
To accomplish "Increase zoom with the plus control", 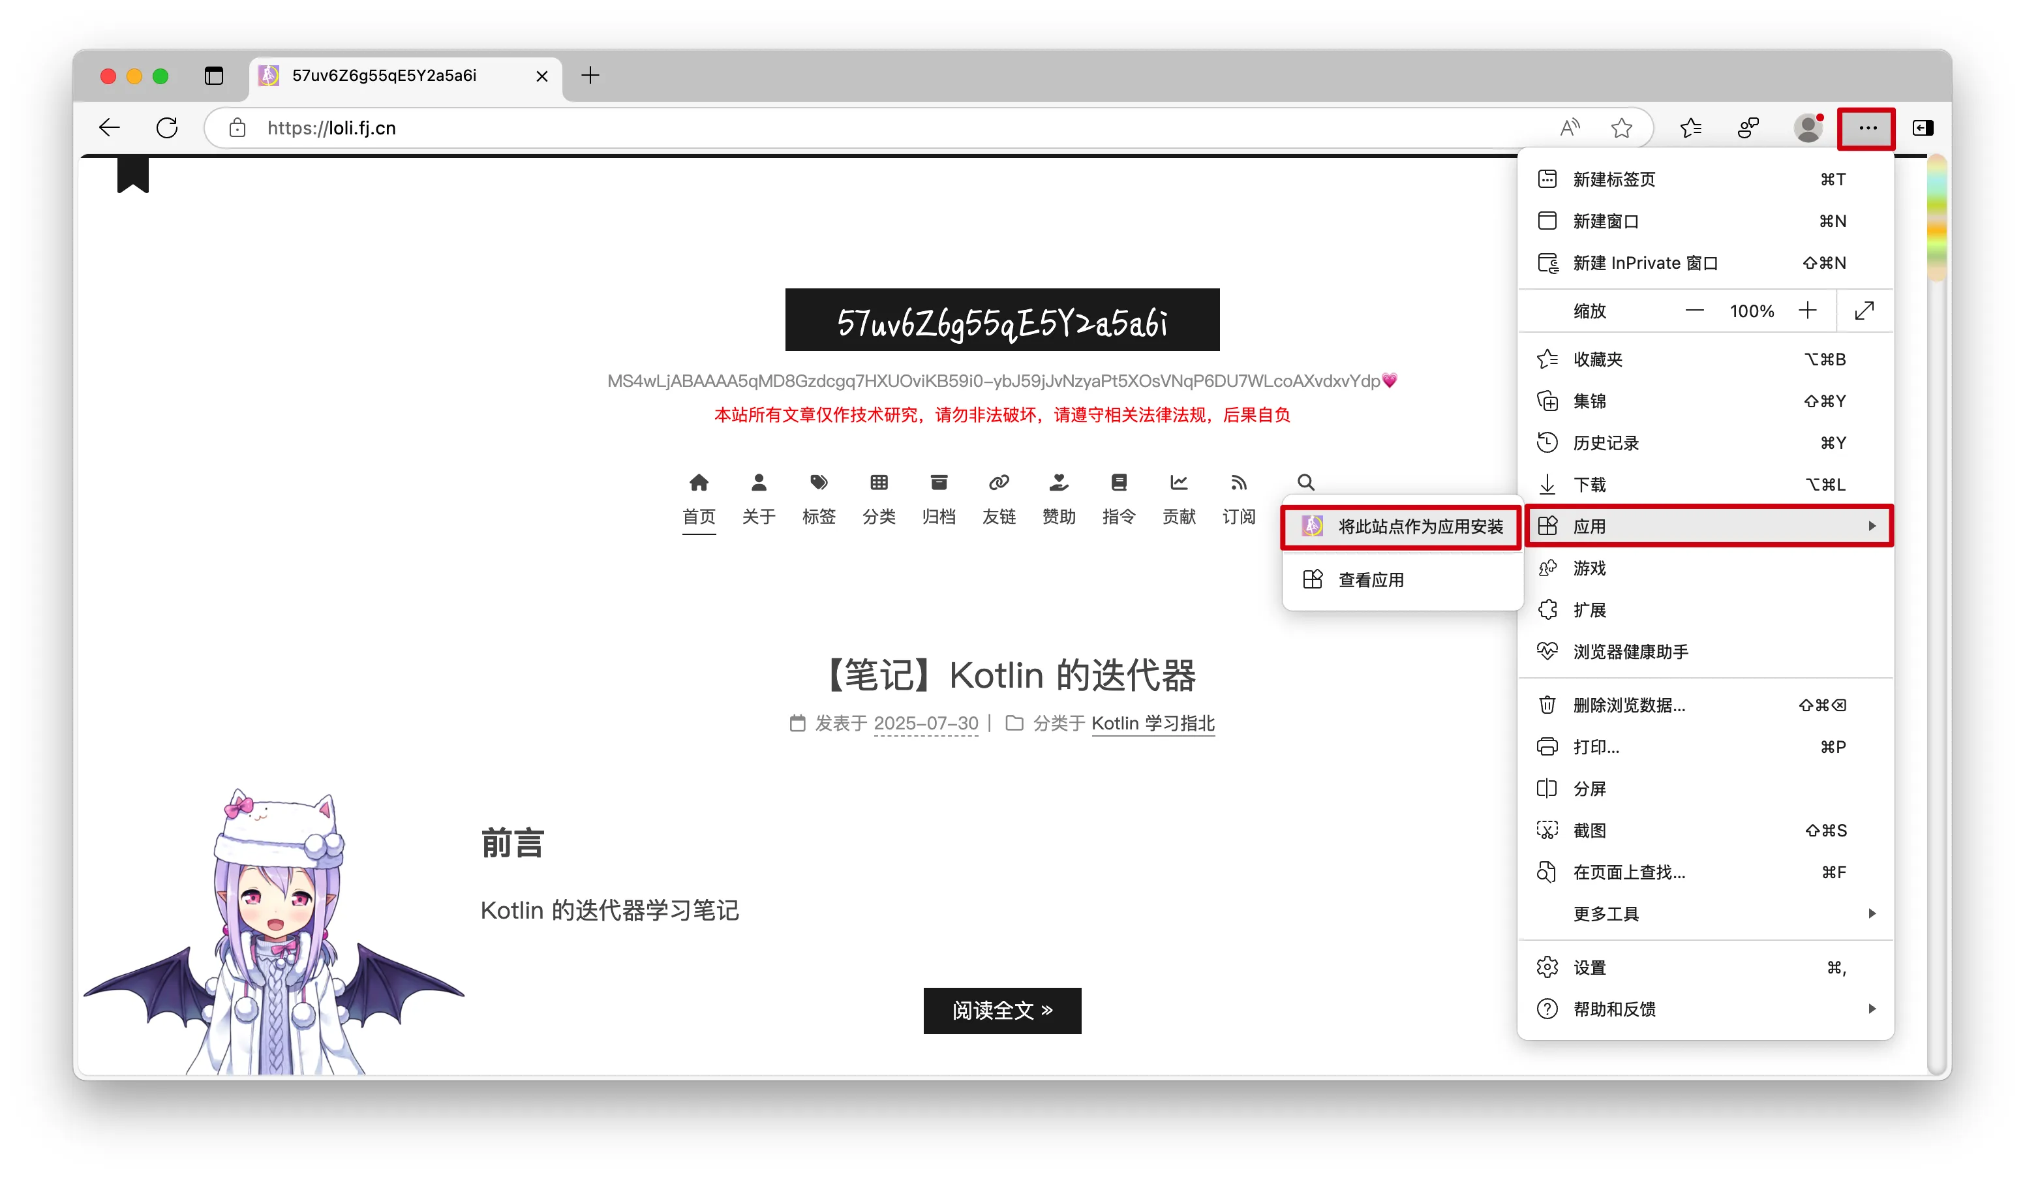I will pyautogui.click(x=1807, y=311).
